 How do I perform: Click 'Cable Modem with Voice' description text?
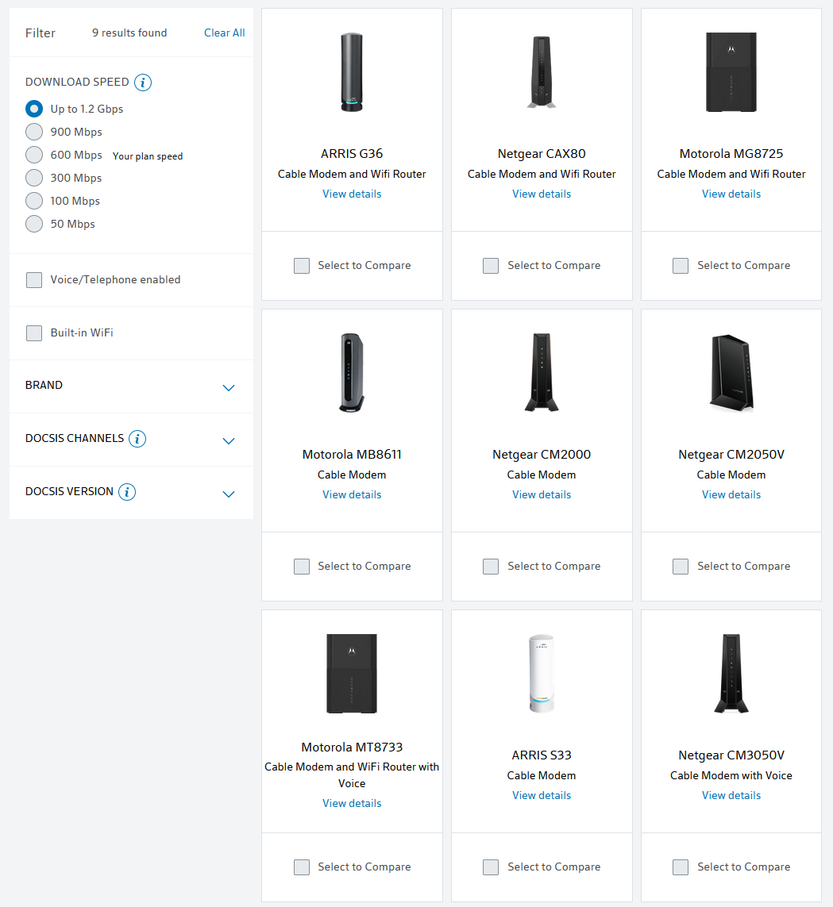731,776
